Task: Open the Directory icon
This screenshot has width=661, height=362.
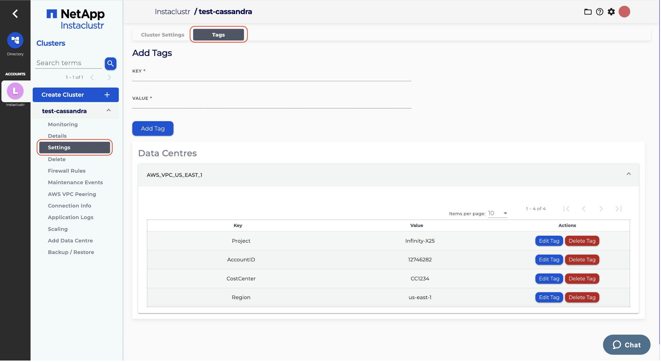Action: [x=15, y=40]
